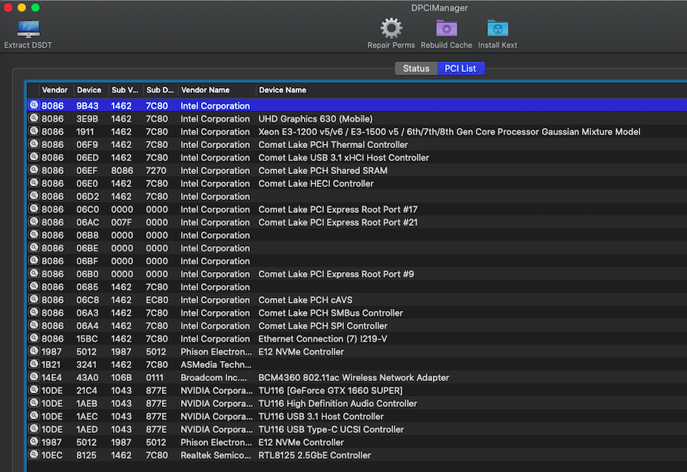687x472 pixels.
Task: Click device ID 21C4 cell
Action: tap(87, 391)
